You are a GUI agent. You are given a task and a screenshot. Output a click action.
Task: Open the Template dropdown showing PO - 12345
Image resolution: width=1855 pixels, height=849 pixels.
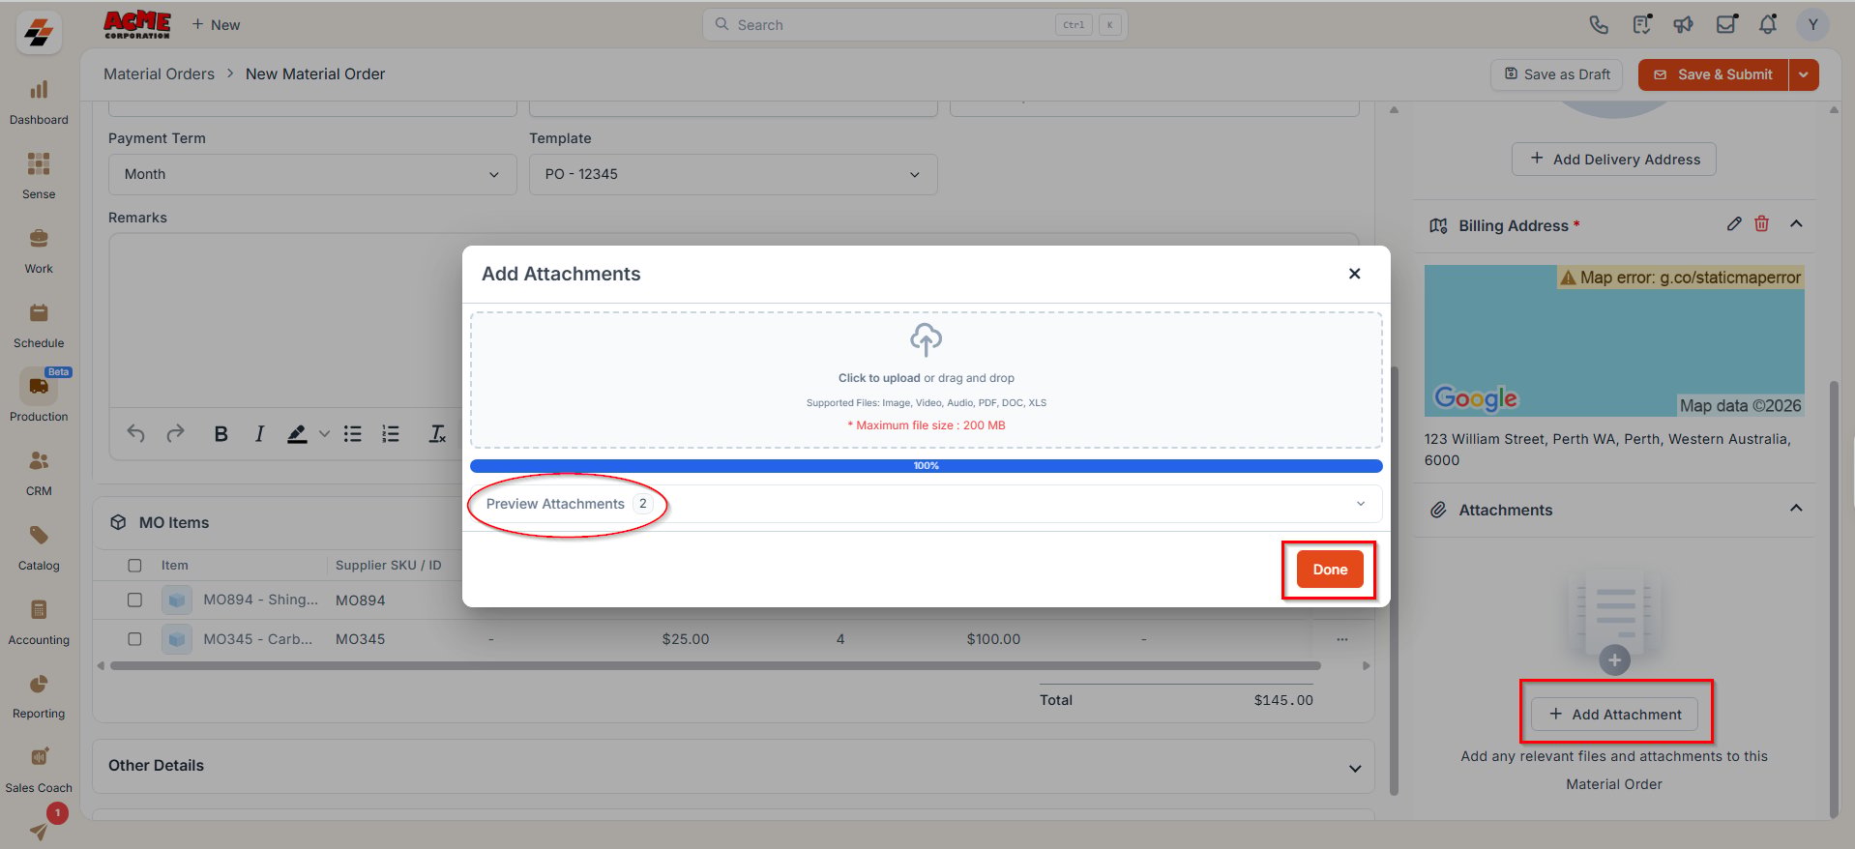pos(733,174)
